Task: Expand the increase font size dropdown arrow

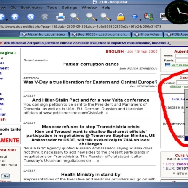Action: 96,20
